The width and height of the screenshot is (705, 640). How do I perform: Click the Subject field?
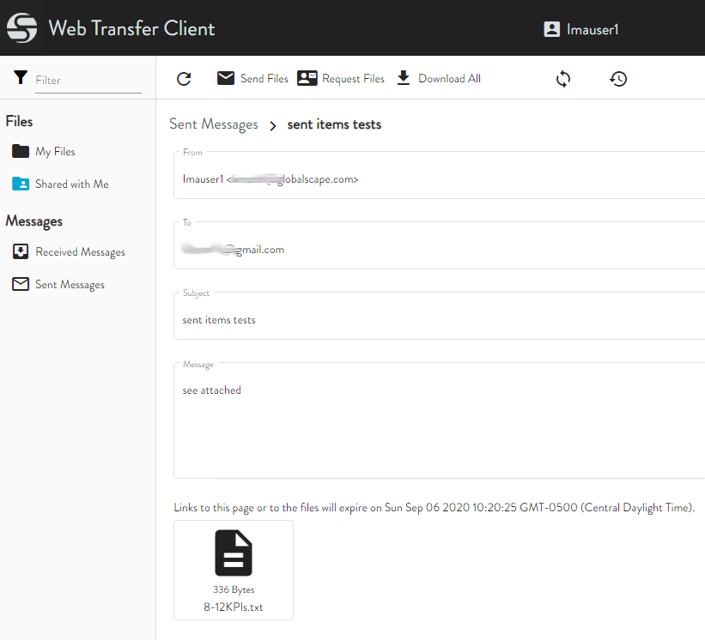click(438, 320)
